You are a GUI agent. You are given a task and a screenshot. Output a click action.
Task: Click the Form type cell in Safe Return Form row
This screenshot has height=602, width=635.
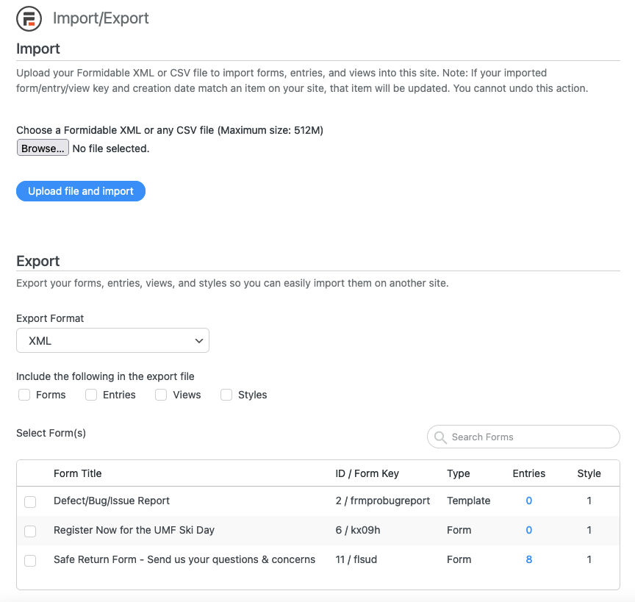[x=459, y=559]
